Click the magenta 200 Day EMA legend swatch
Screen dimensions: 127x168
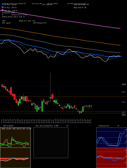[3, 10]
